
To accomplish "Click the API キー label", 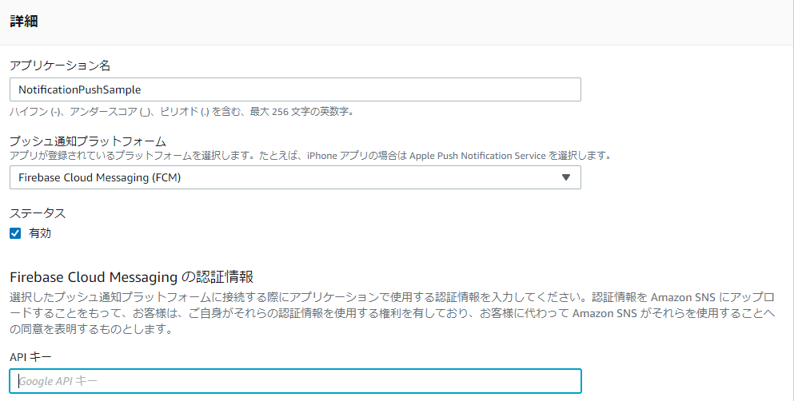I will (x=30, y=357).
